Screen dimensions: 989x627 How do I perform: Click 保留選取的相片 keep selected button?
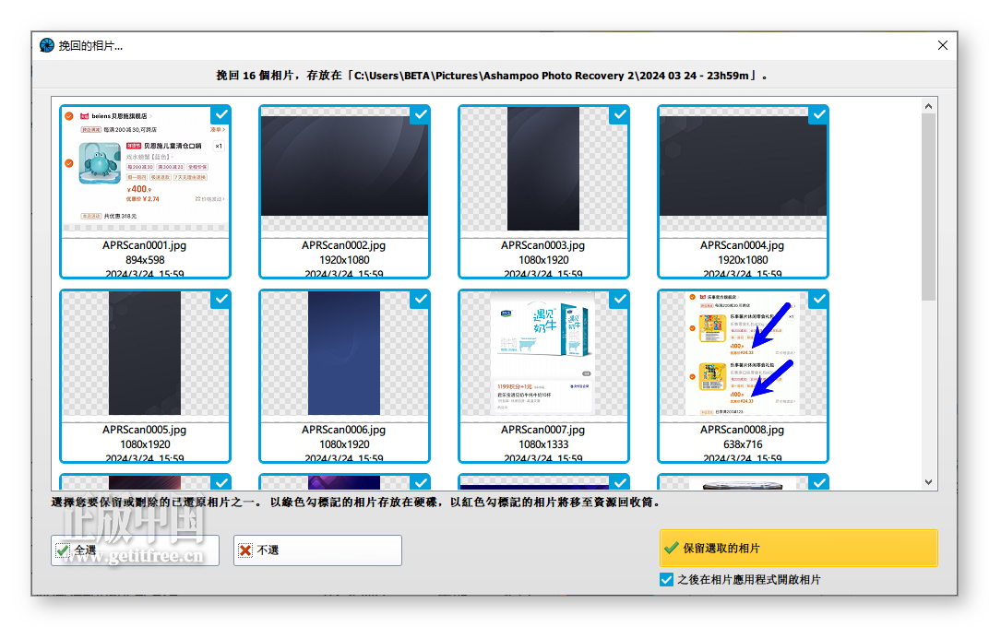tap(799, 549)
